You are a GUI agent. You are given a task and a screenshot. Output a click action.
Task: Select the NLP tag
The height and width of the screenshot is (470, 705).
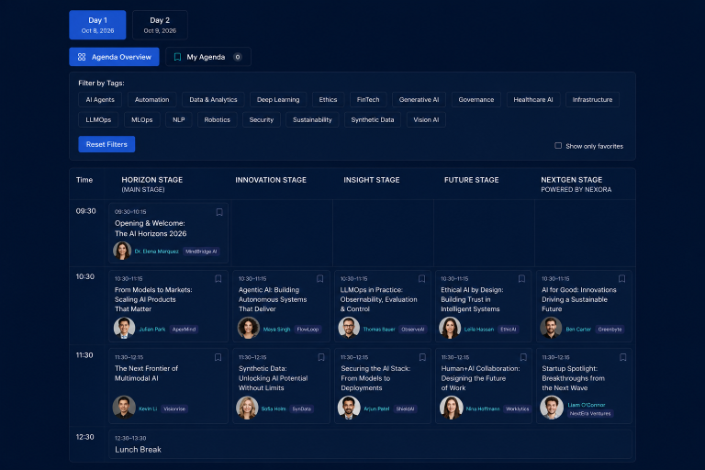coord(178,119)
